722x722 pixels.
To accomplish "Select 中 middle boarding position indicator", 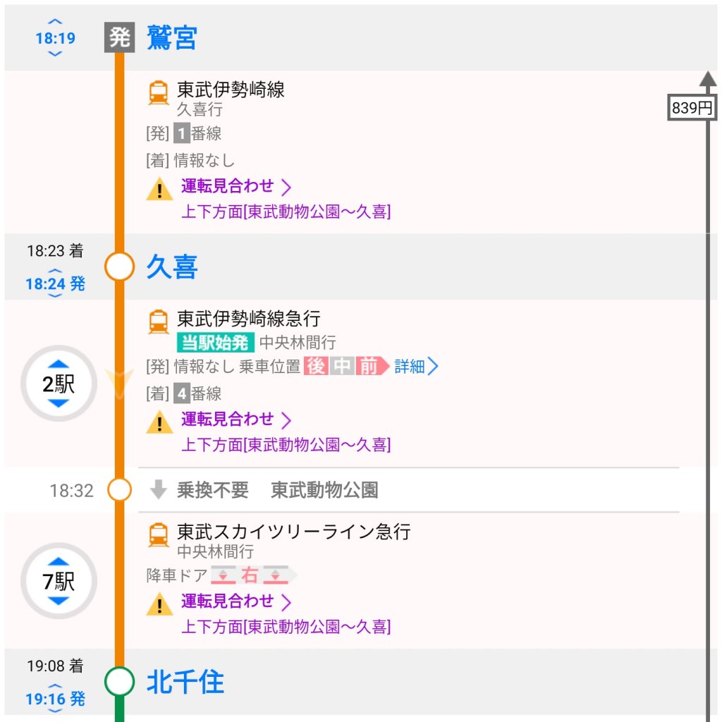I will [x=342, y=366].
